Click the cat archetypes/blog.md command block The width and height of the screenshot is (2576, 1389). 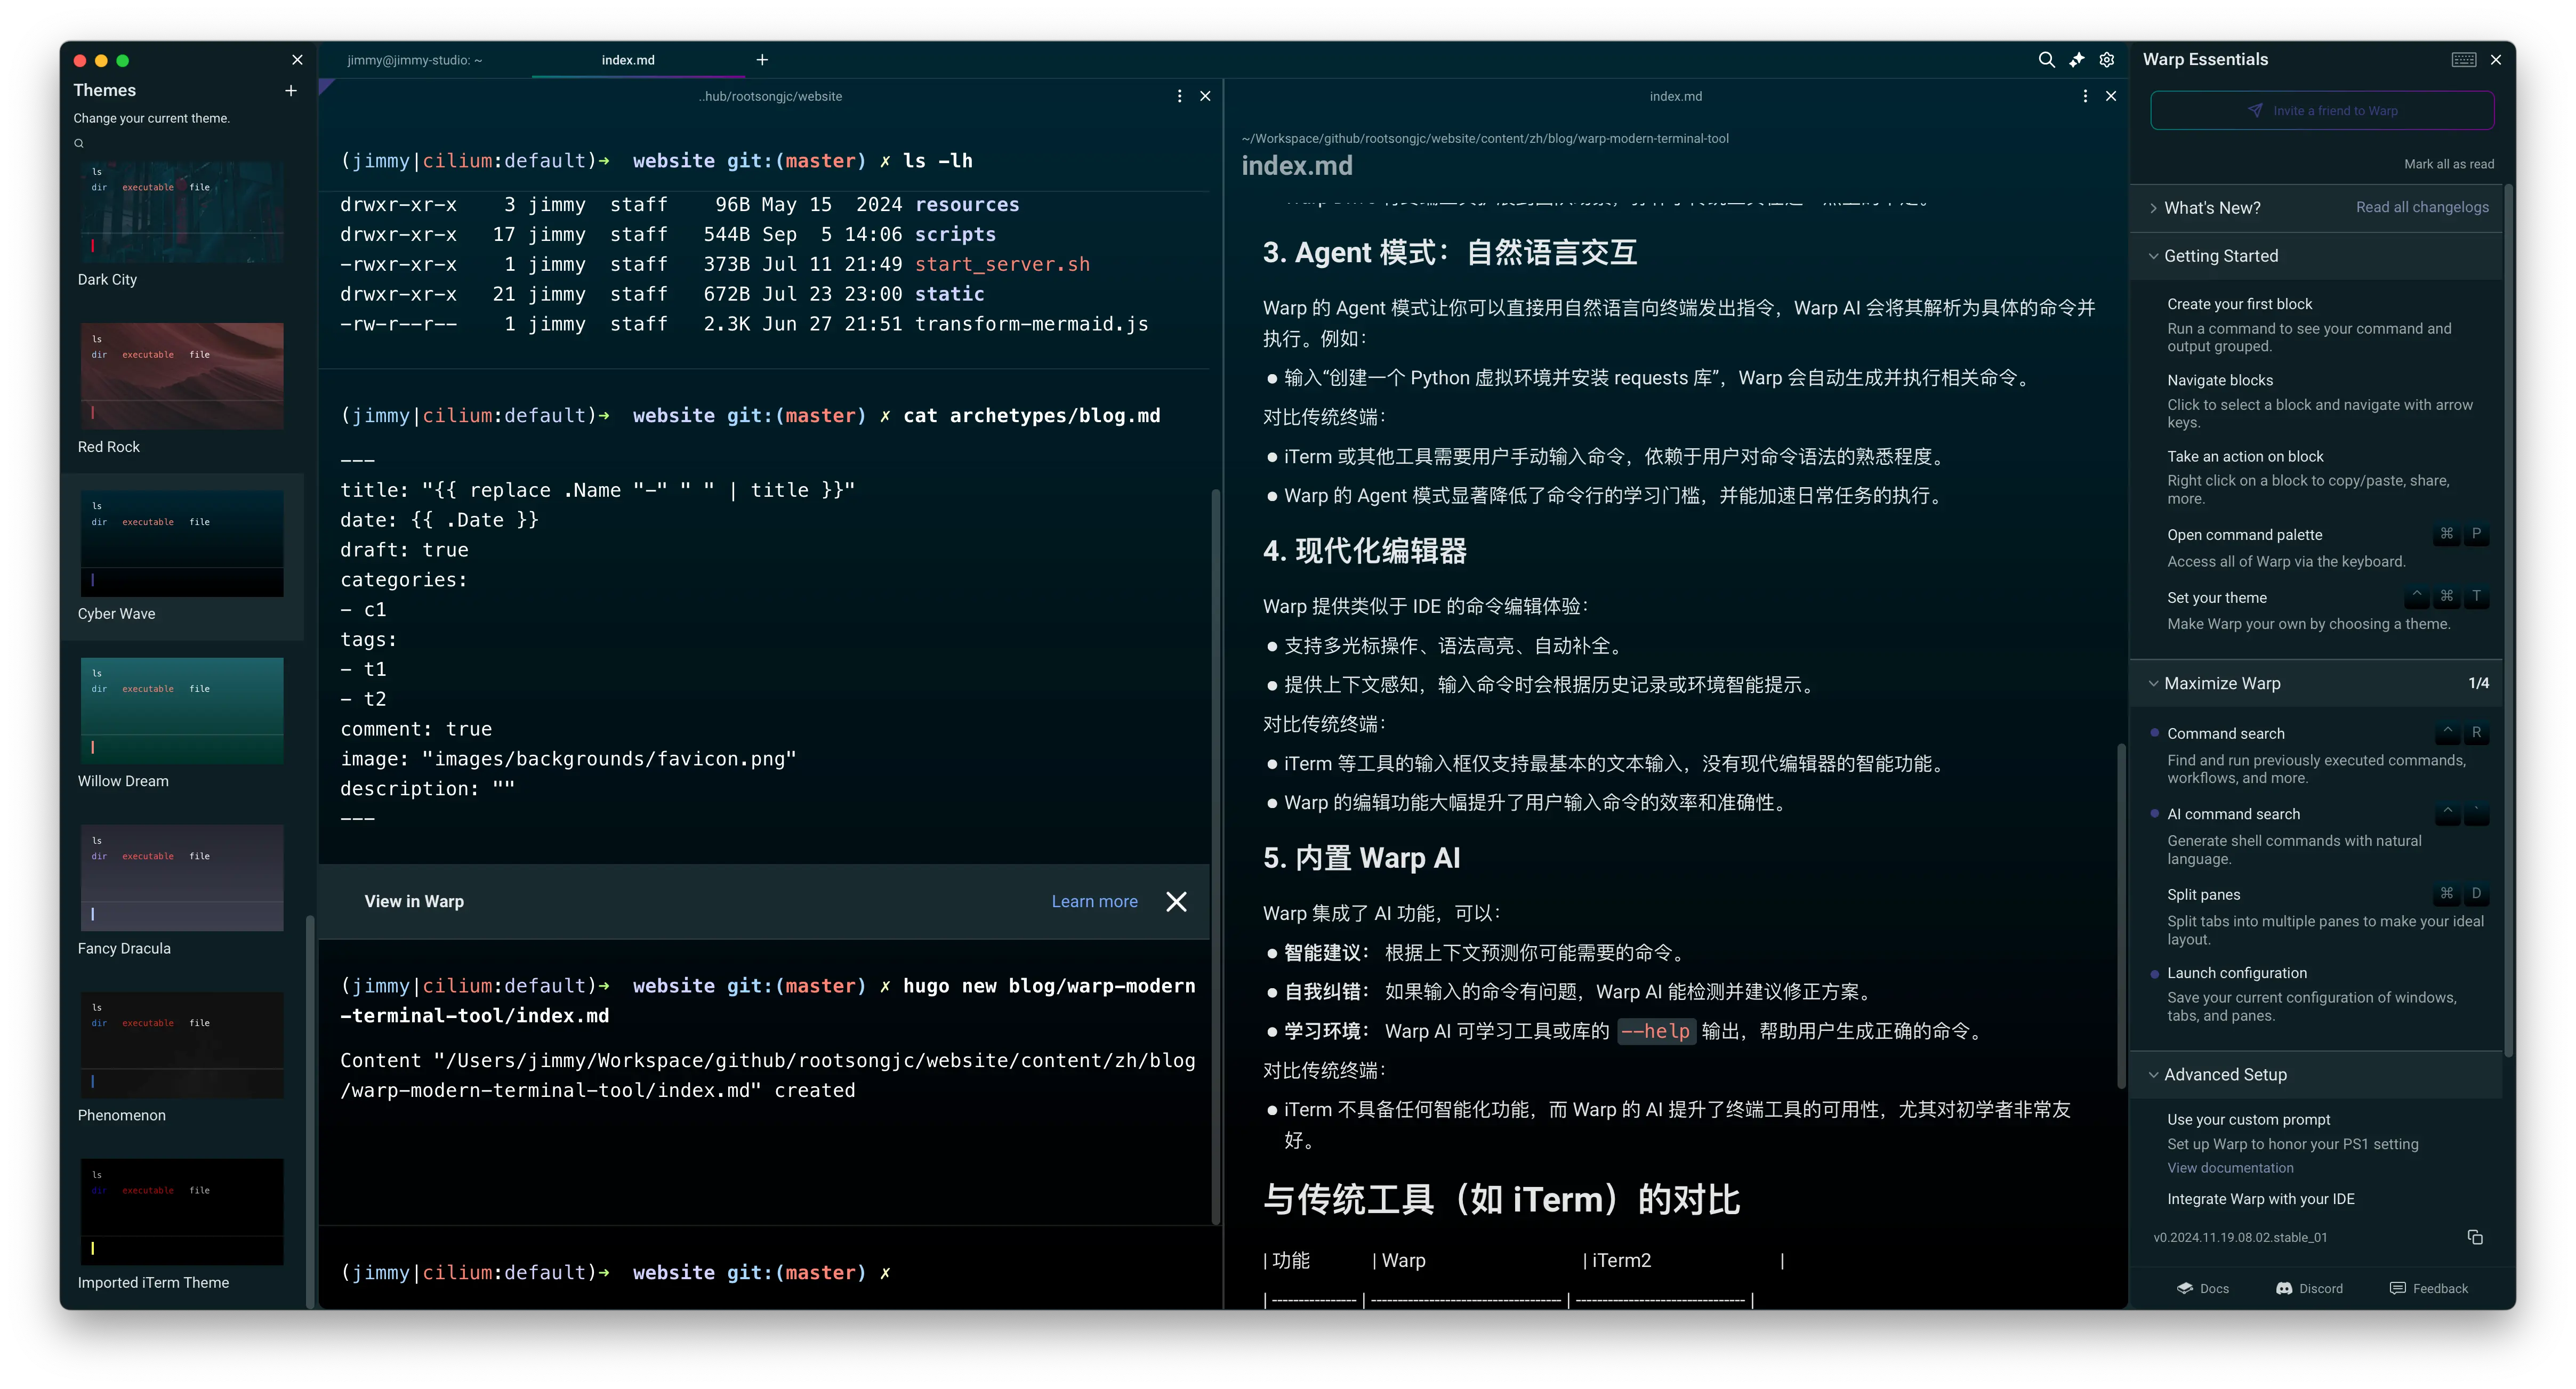point(764,615)
